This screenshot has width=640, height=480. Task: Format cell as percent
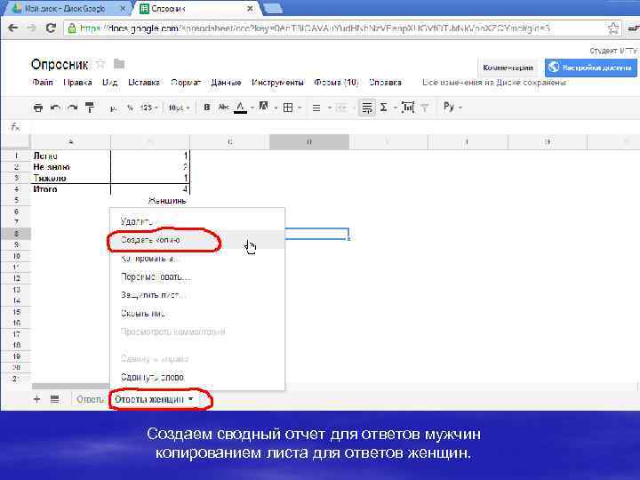click(130, 108)
